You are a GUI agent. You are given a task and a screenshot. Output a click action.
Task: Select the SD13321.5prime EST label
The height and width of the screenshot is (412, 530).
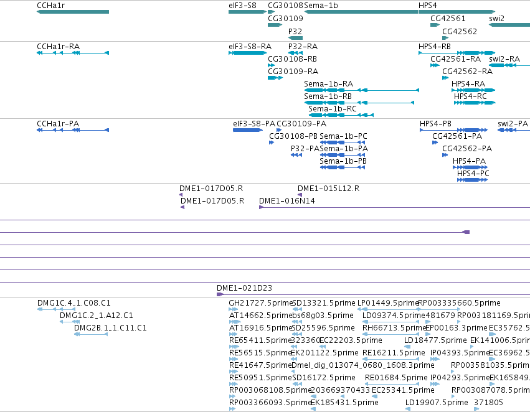point(324,303)
